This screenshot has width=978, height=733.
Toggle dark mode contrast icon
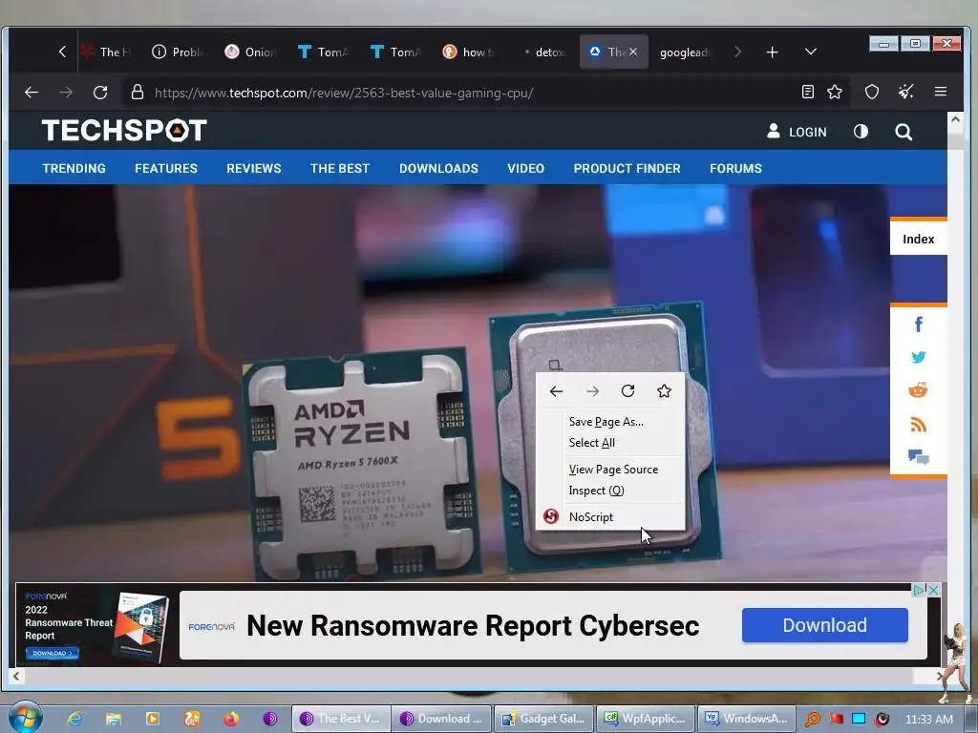coord(861,132)
